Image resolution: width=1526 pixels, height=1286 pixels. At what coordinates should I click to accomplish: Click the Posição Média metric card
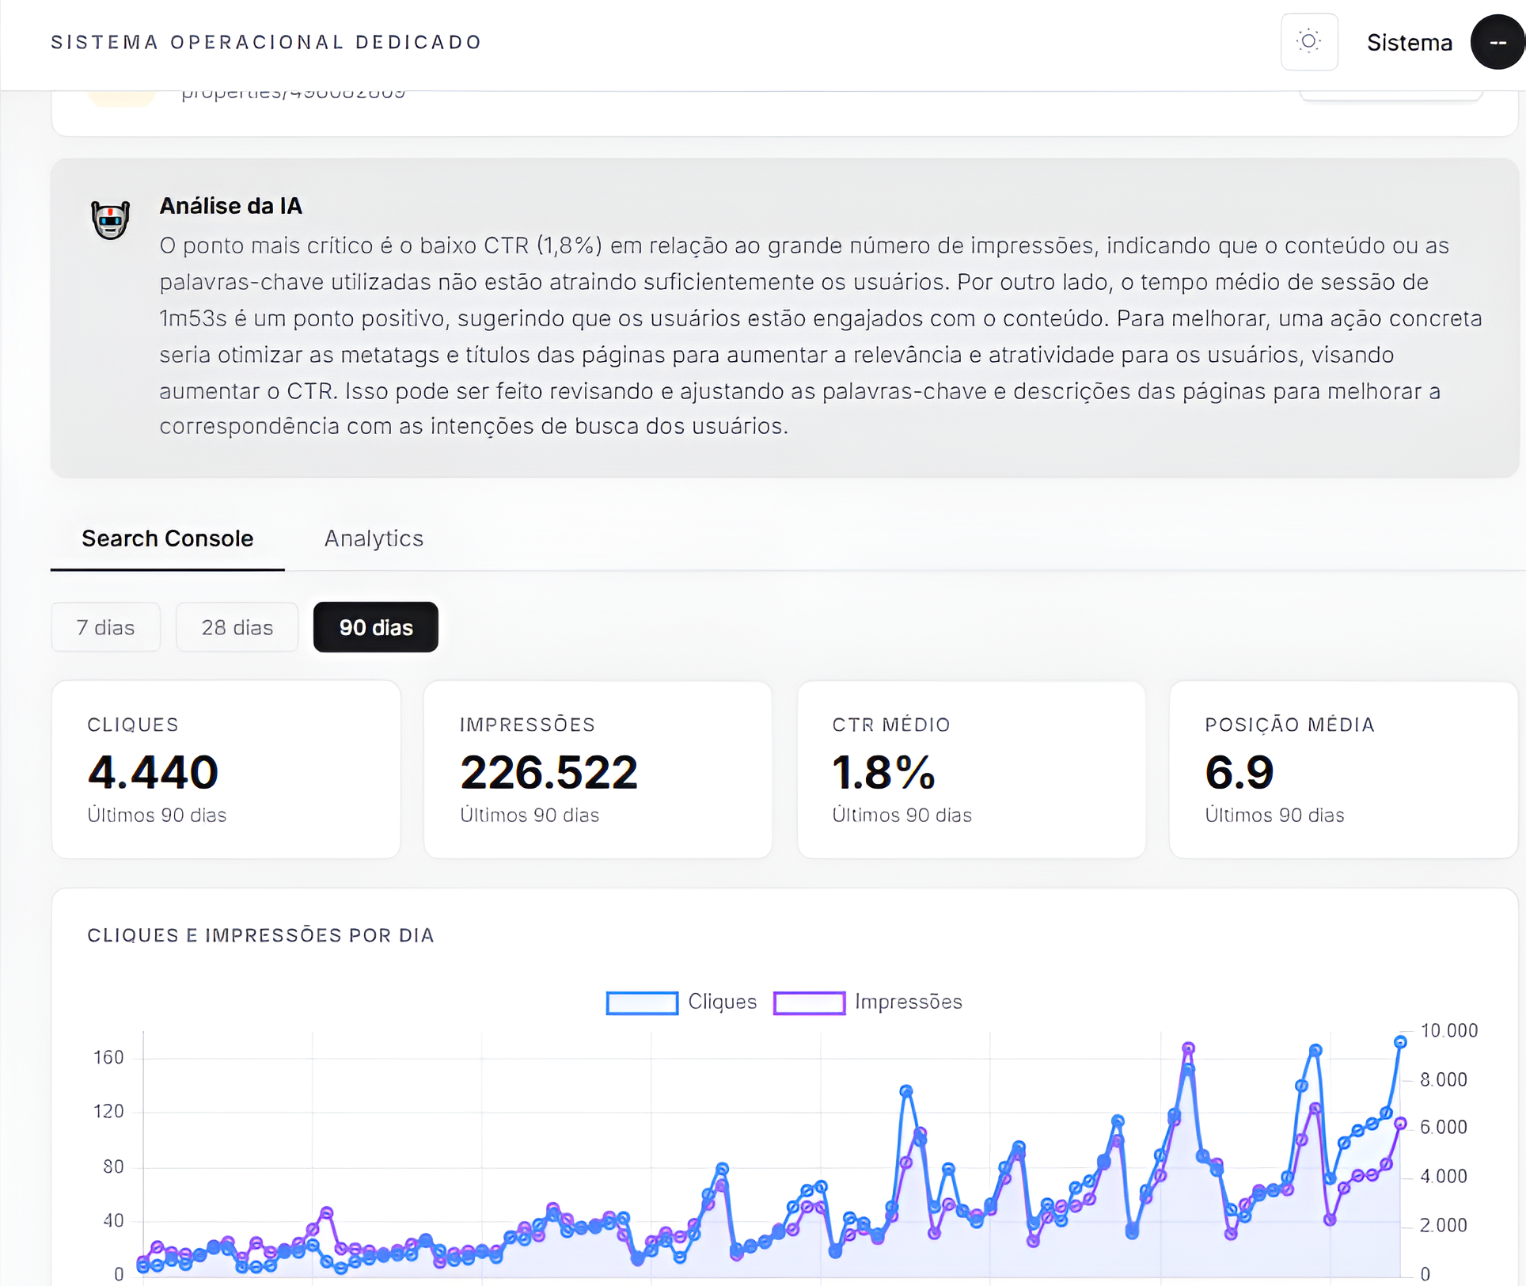[x=1342, y=769]
